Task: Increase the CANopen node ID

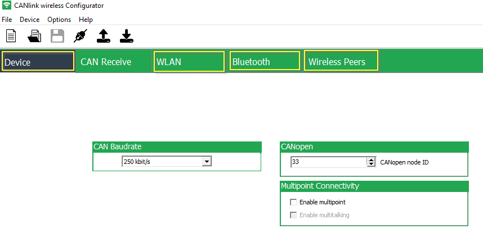Action: point(372,159)
